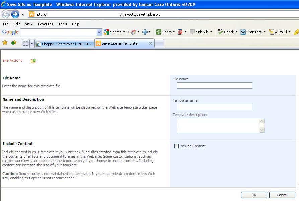Click the popup blocker icon
The image size is (299, 201).
click(180, 32)
